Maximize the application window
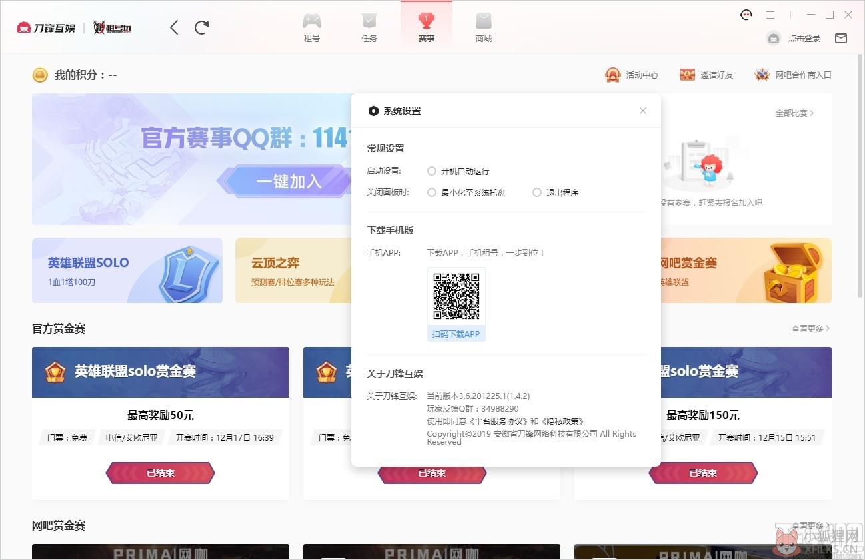This screenshot has height=560, width=865. tap(830, 15)
